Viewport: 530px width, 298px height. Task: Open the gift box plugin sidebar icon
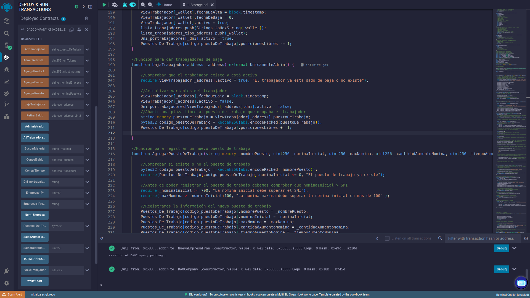[7, 116]
